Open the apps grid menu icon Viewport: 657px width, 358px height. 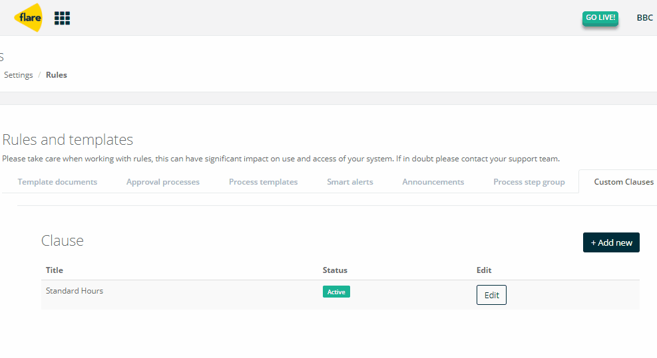62,18
